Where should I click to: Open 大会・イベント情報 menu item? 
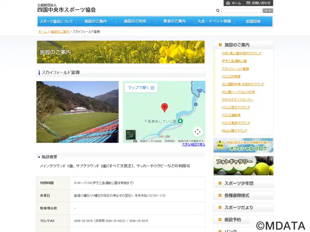point(214,21)
